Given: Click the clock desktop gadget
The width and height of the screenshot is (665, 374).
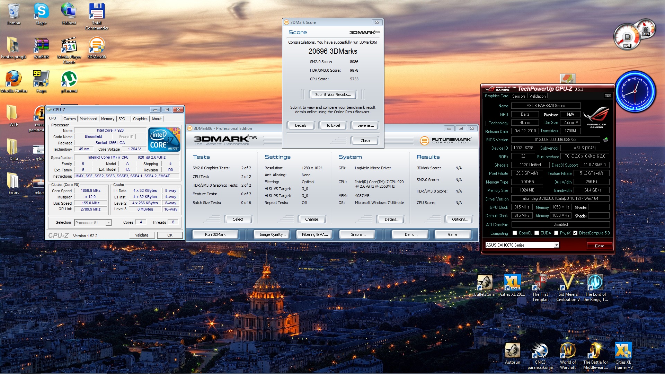Looking at the screenshot, I should (x=635, y=91).
